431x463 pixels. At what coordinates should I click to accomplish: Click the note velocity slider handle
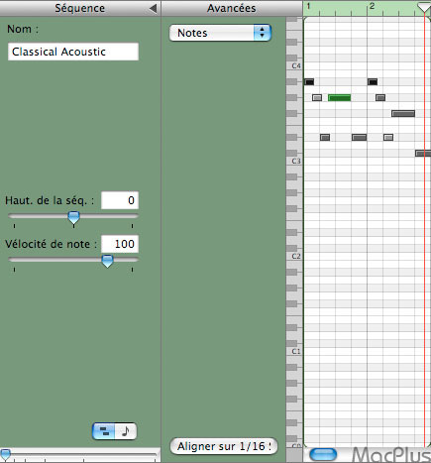click(107, 261)
